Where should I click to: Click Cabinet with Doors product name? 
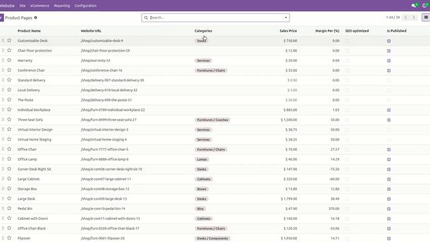point(33,218)
